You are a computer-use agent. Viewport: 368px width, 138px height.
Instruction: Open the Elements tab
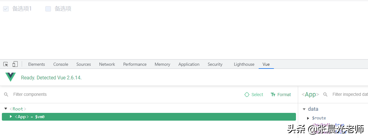pyautogui.click(x=36, y=64)
